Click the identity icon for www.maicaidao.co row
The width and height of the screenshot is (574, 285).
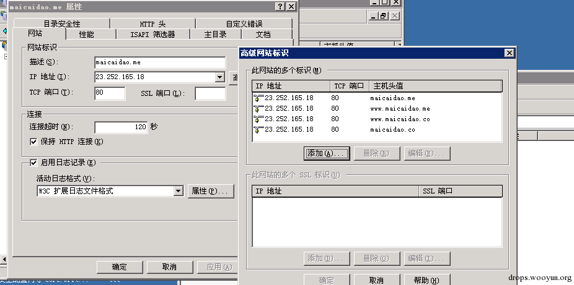tap(258, 119)
